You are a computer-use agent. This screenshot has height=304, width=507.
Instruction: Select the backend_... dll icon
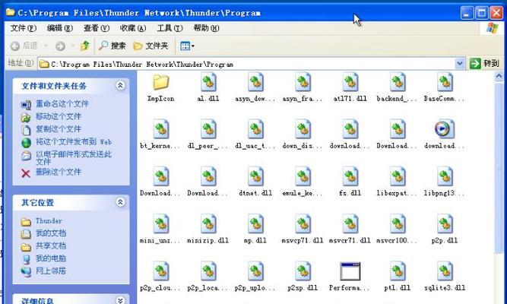pos(398,82)
